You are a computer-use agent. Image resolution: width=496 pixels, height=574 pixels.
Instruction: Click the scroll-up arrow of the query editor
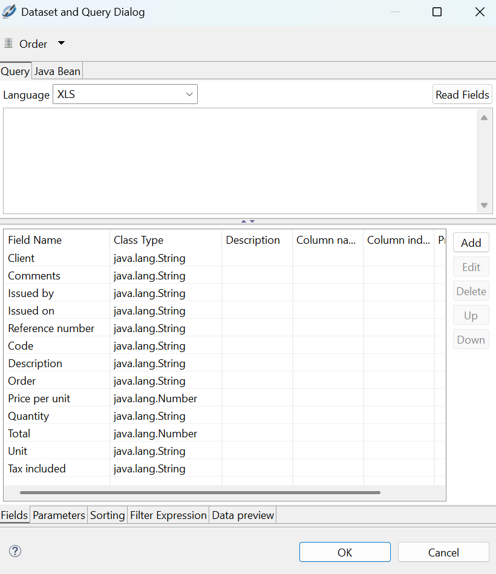[x=484, y=117]
